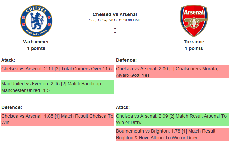230x151 pixels.
Task: Click the Man United vs Everton match text
Action: 25,84
